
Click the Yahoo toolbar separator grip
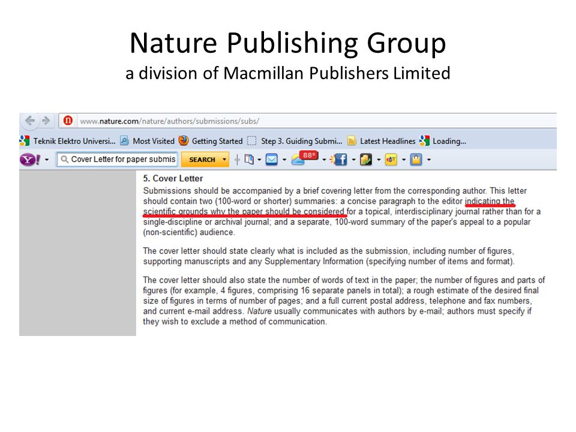click(237, 160)
